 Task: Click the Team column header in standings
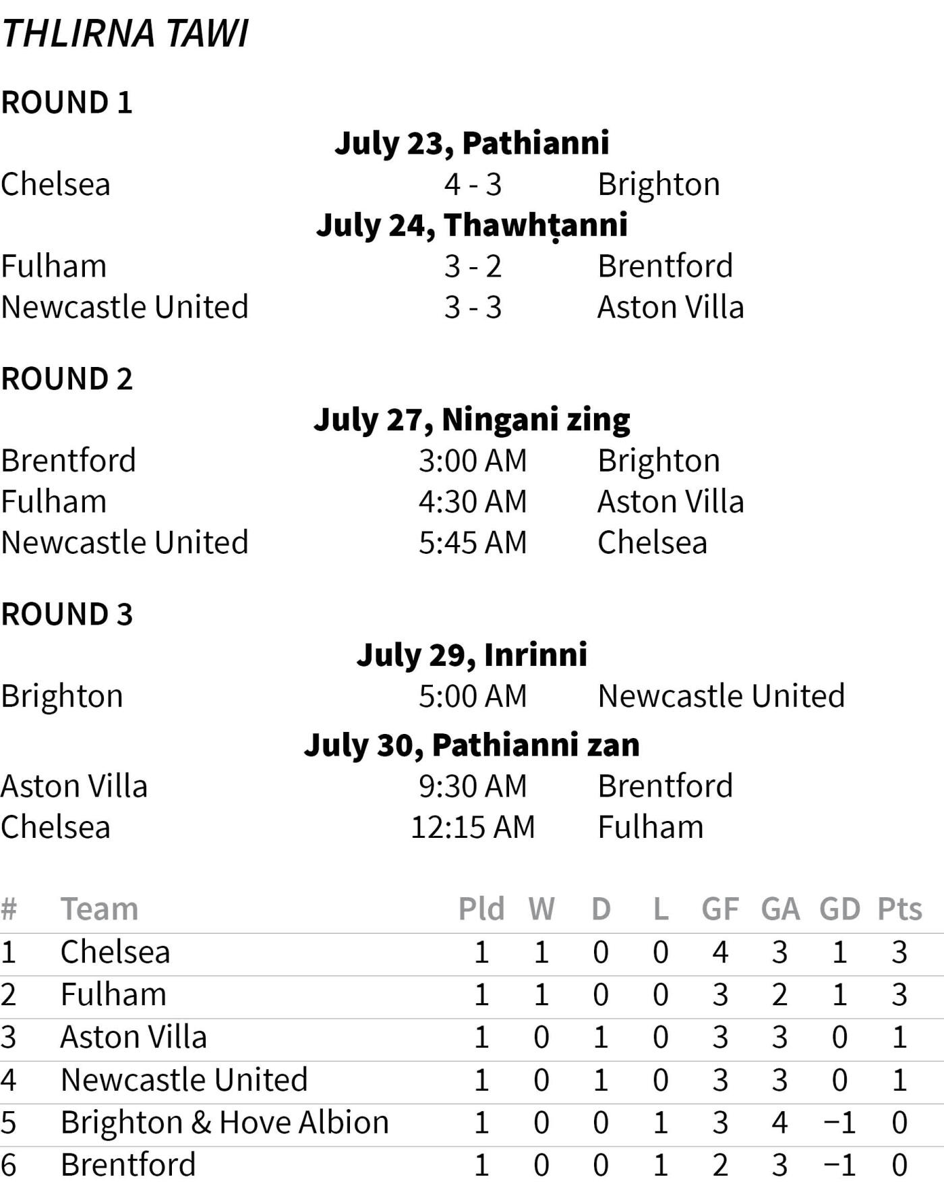point(99,909)
